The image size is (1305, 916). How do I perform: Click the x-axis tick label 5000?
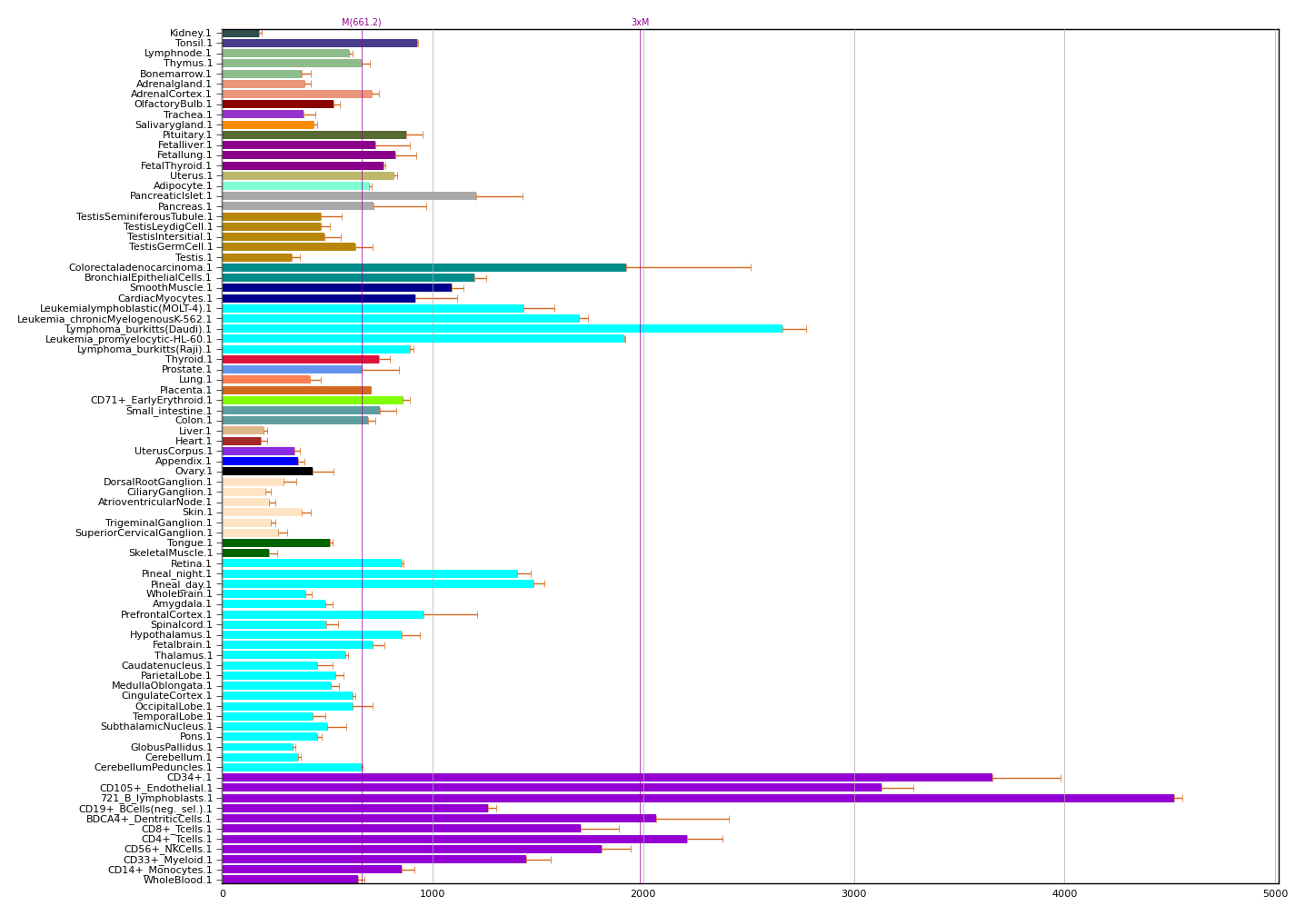pos(1275,894)
